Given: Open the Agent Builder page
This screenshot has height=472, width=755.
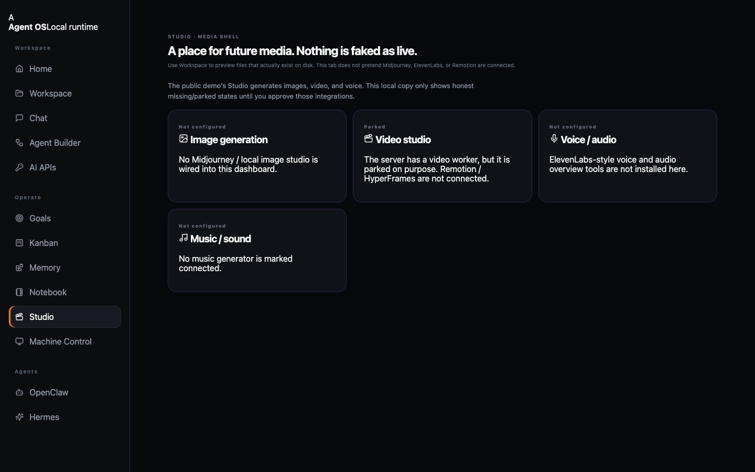Looking at the screenshot, I should pos(65,143).
